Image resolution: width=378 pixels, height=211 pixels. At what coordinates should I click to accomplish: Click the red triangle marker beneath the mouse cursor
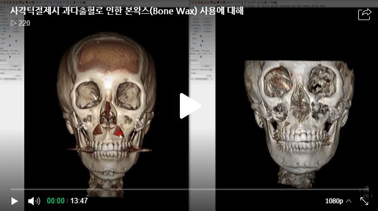(x=118, y=132)
